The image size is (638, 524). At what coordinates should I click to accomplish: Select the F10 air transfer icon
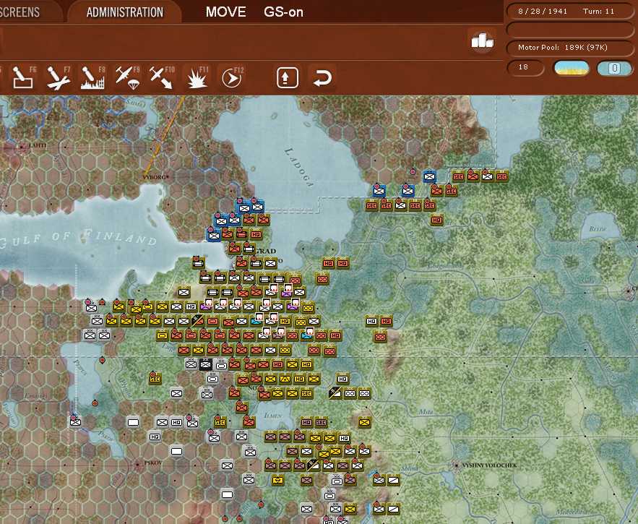(x=161, y=77)
